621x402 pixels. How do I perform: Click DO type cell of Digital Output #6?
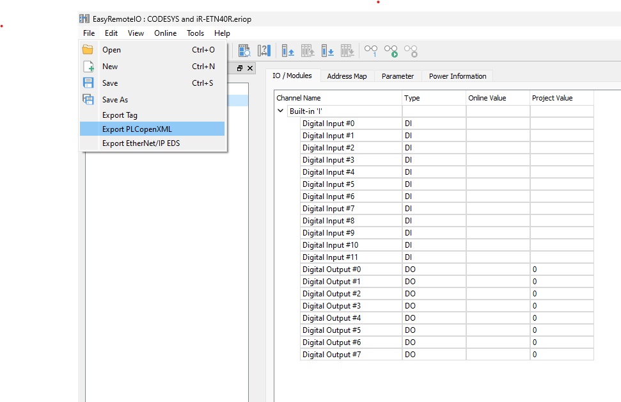pos(434,342)
